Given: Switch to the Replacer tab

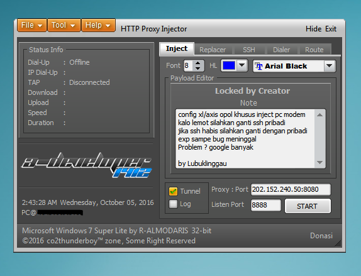Looking at the screenshot, I should [x=213, y=50].
